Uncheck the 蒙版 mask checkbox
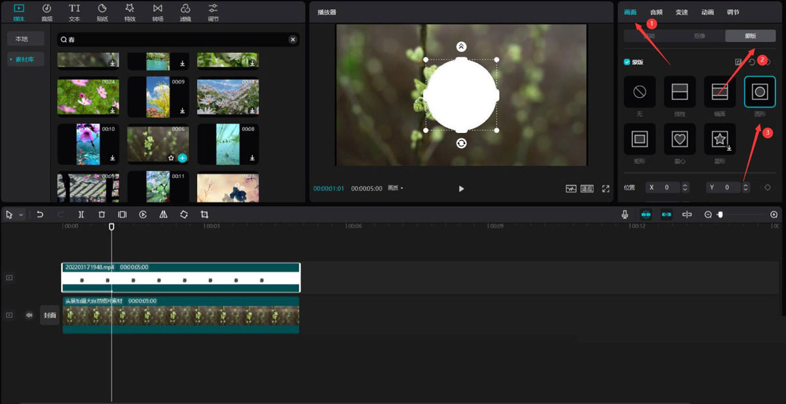The height and width of the screenshot is (404, 786). [x=627, y=62]
